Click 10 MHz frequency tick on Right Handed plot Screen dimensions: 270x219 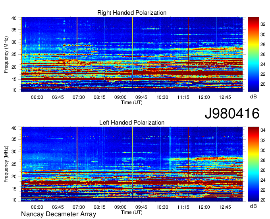pos(14,90)
